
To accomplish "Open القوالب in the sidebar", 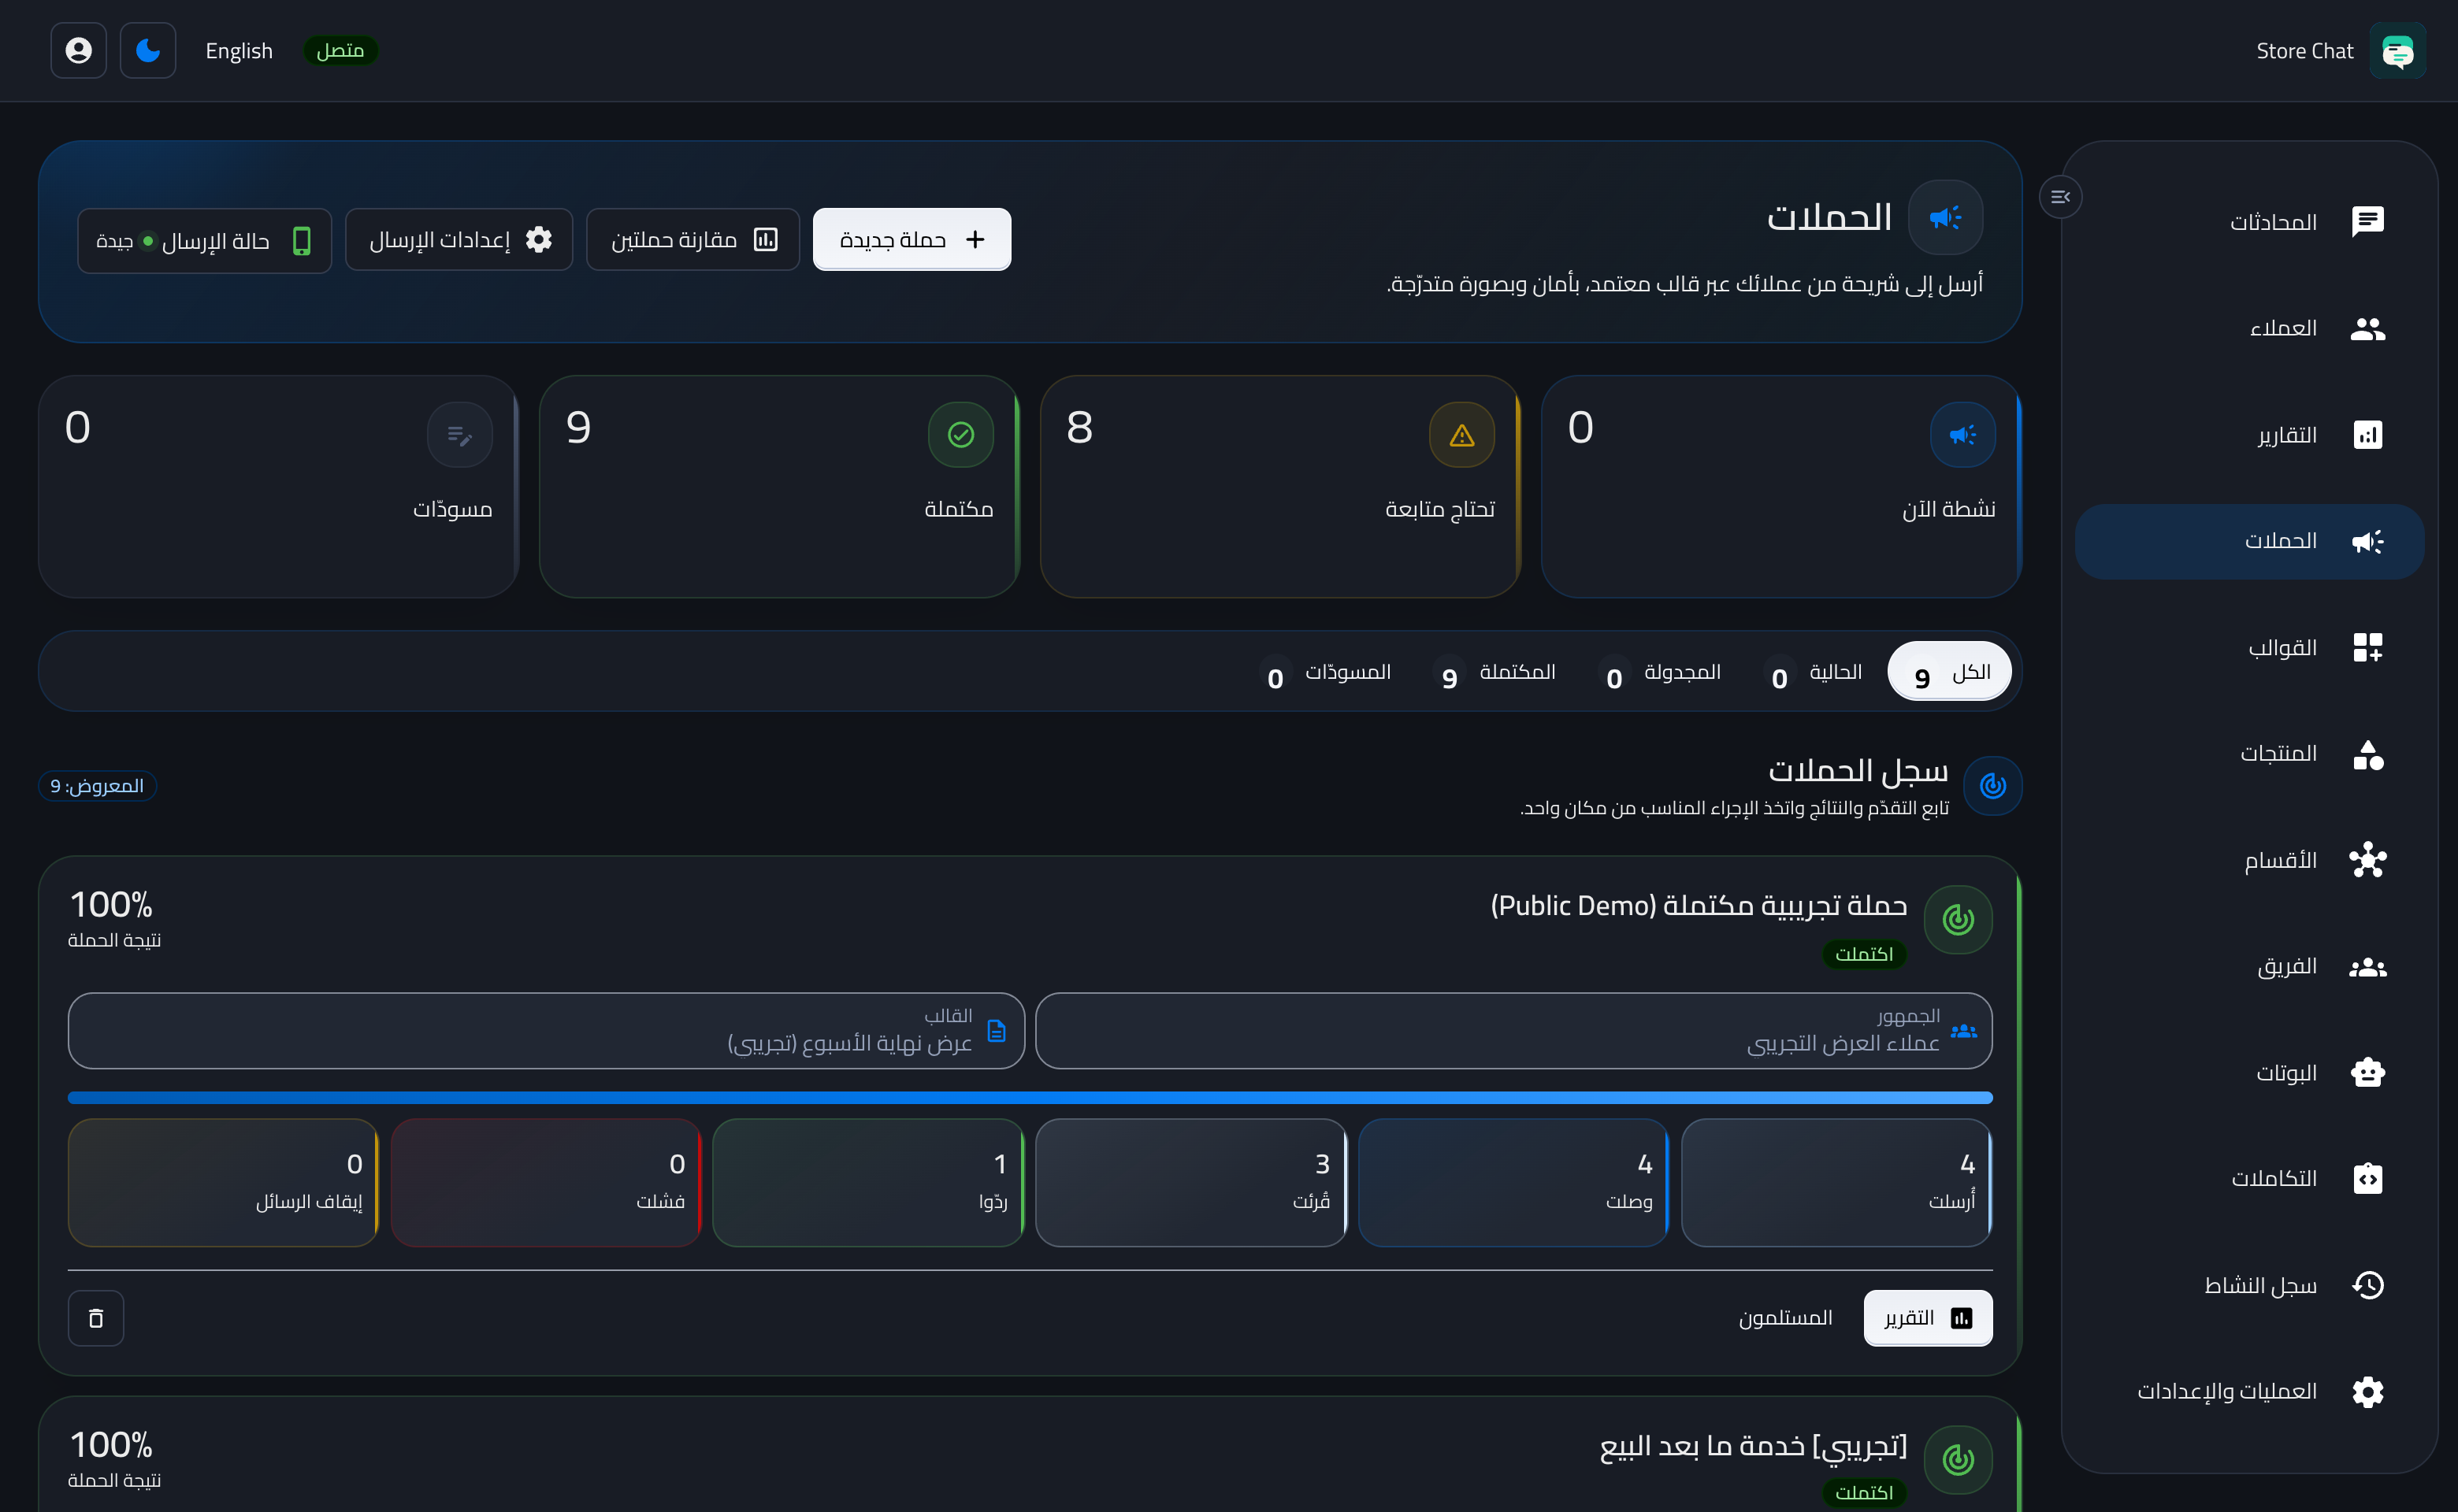I will [x=2249, y=648].
